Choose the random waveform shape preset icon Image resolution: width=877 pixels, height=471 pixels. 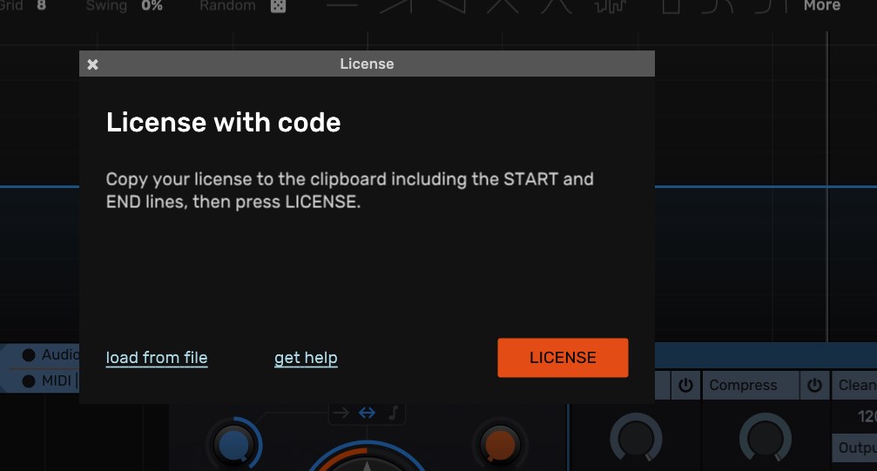[611, 6]
